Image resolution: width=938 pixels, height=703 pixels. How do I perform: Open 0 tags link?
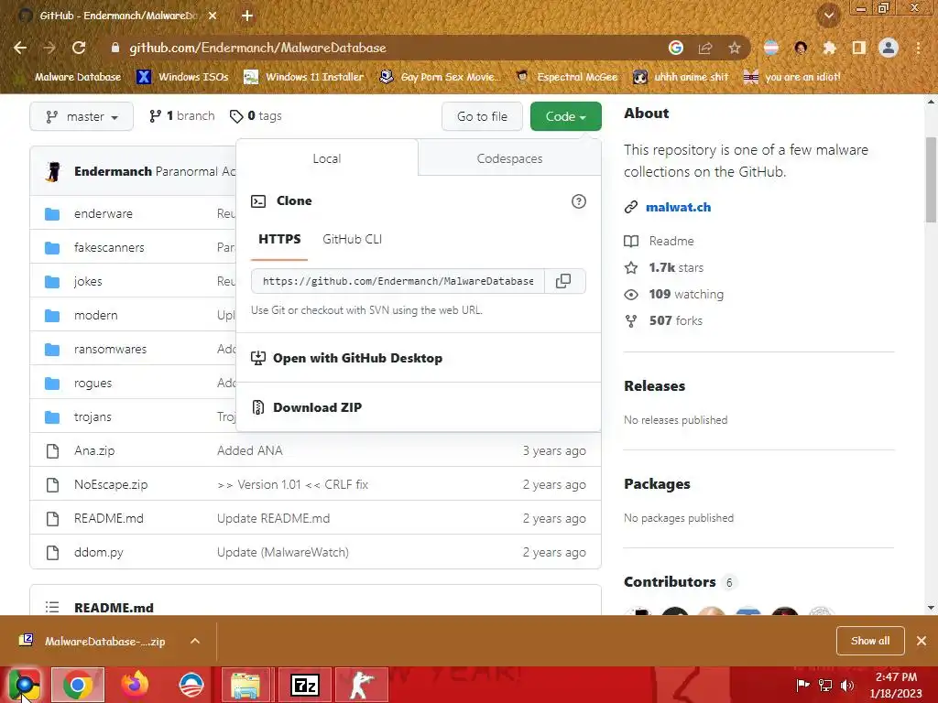point(256,116)
